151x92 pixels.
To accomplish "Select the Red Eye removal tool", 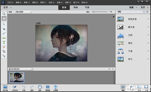I will tap(4, 29).
